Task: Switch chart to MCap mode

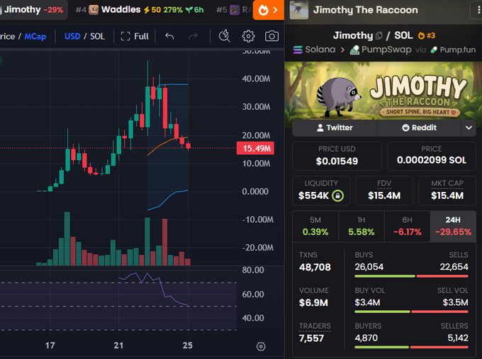Action: click(x=35, y=36)
